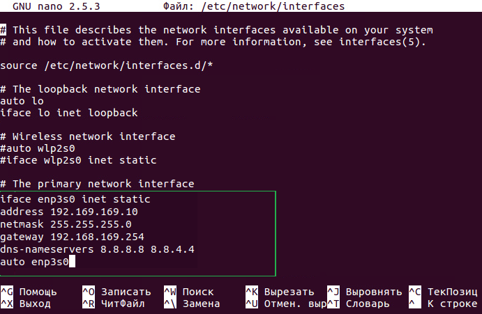This screenshot has width=482, height=314.
Task: Click the 'auto enp3s0' line
Action: tap(34, 262)
